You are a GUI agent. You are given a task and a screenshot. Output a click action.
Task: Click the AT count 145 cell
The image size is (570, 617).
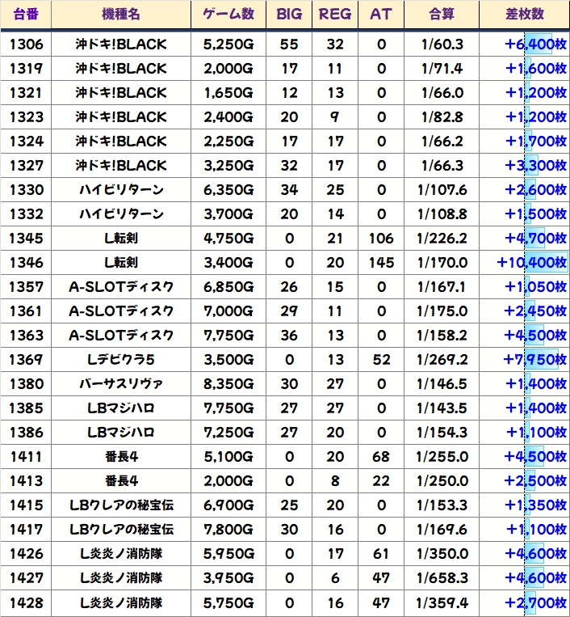381,263
